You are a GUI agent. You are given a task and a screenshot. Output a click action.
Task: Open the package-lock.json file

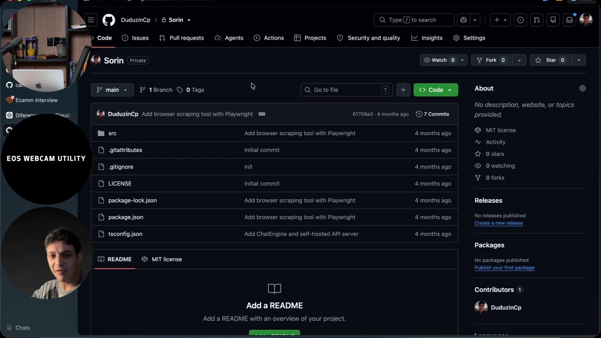132,200
